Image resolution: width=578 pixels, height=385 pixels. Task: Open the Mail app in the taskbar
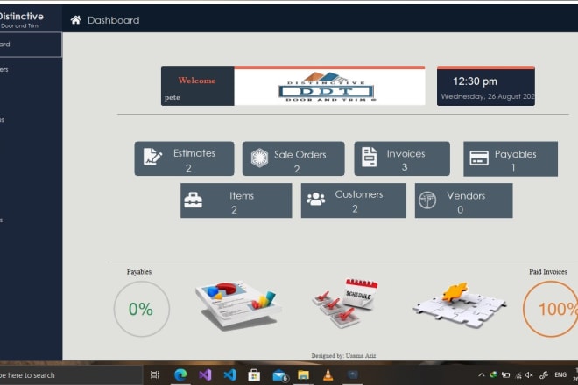tap(279, 375)
